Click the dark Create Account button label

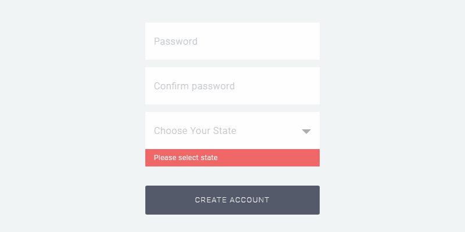pos(233,200)
